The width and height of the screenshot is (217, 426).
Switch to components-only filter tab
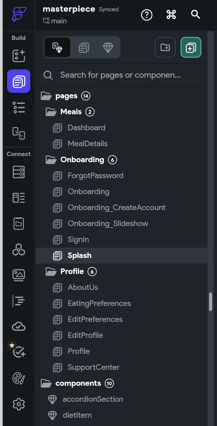108,48
